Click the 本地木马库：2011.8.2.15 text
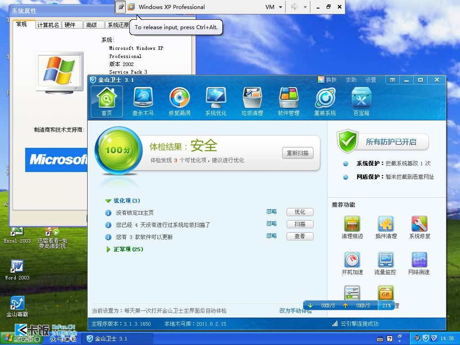Image resolution: width=460 pixels, height=345 pixels. pos(195,324)
